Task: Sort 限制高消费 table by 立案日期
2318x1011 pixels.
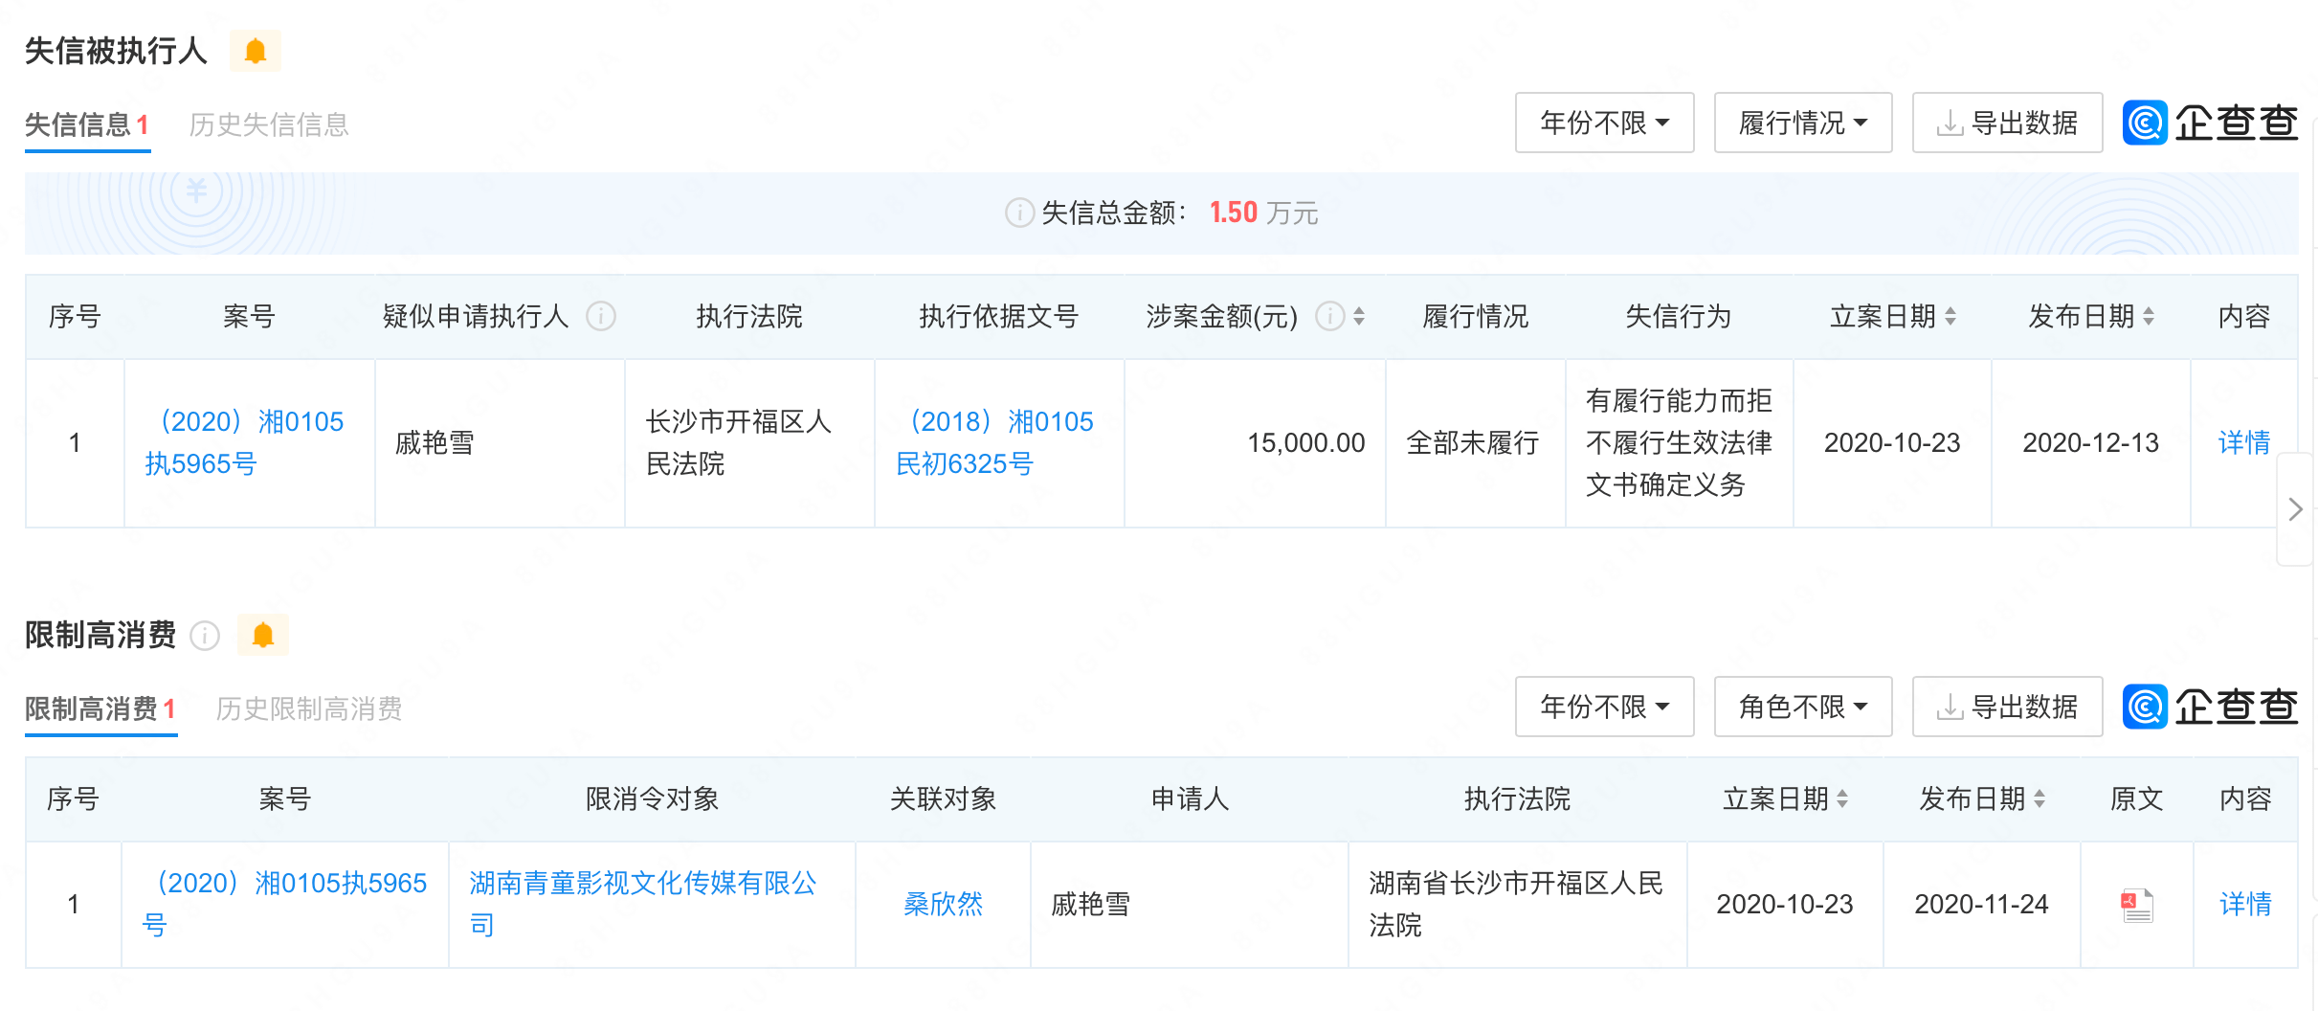Action: [1842, 798]
